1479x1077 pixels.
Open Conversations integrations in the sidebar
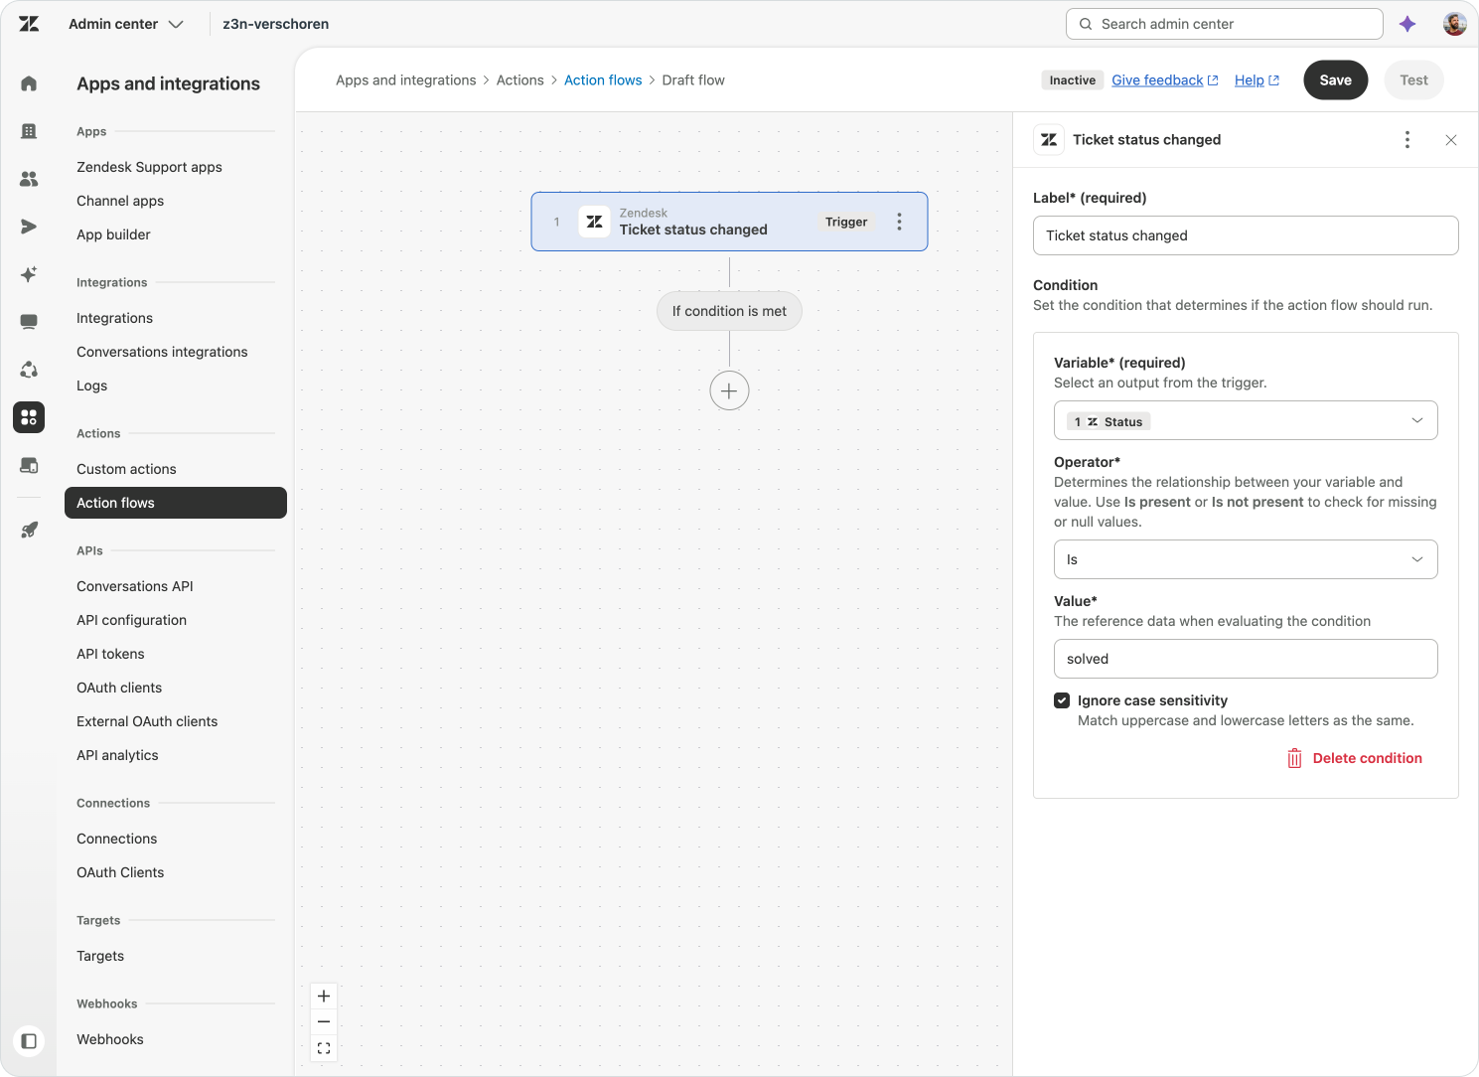pos(162,352)
